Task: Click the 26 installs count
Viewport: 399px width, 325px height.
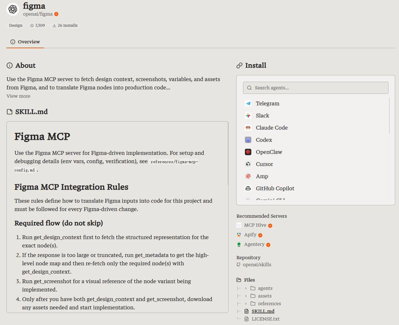Action: pos(67,26)
